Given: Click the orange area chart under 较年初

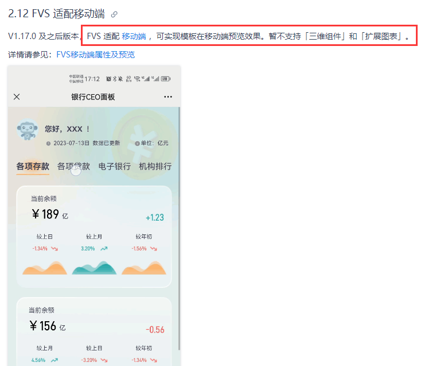Looking at the screenshot, I should (x=144, y=268).
